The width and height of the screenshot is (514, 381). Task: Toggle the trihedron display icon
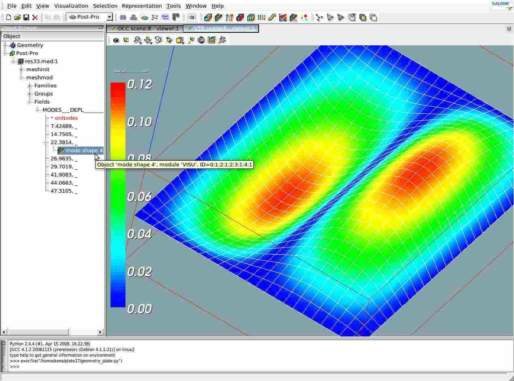[126, 40]
